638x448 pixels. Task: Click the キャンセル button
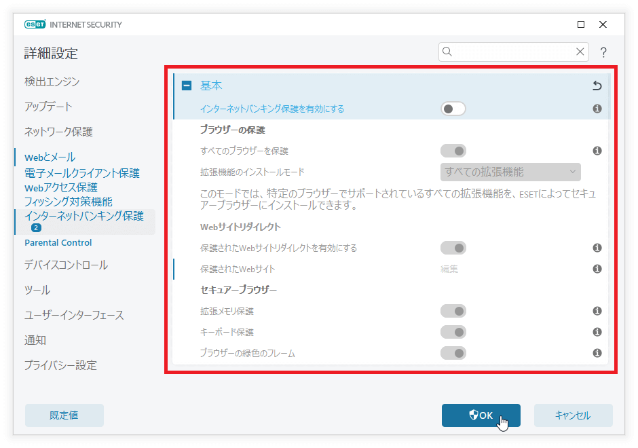(x=573, y=415)
